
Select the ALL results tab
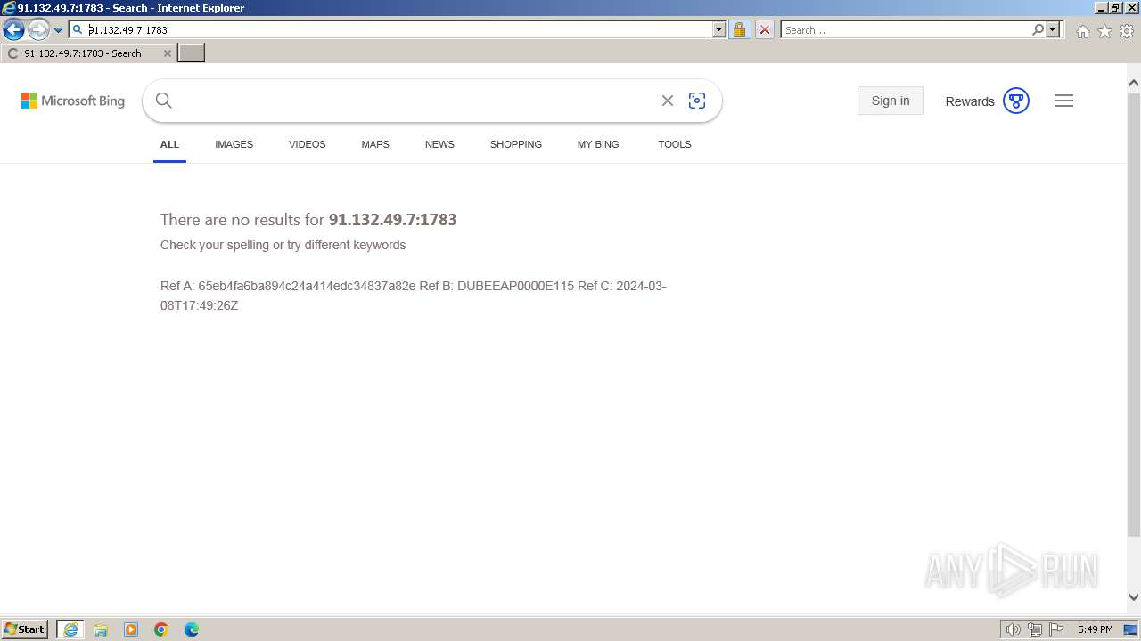(169, 144)
